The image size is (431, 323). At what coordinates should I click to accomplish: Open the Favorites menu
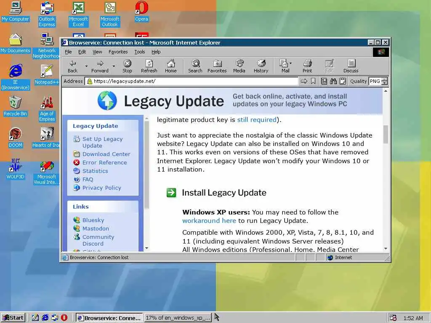tap(118, 52)
